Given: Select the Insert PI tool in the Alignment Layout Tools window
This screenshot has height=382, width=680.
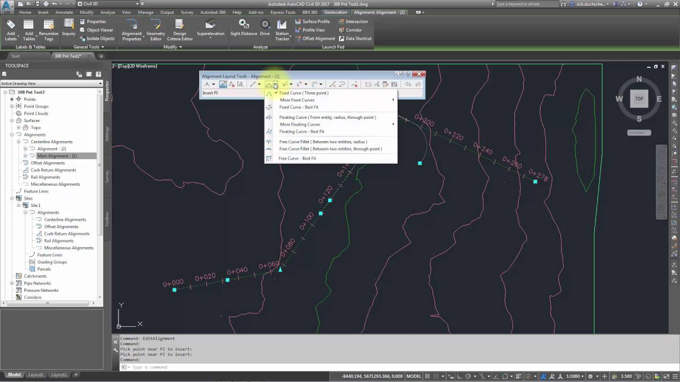Looking at the screenshot, I should 223,84.
